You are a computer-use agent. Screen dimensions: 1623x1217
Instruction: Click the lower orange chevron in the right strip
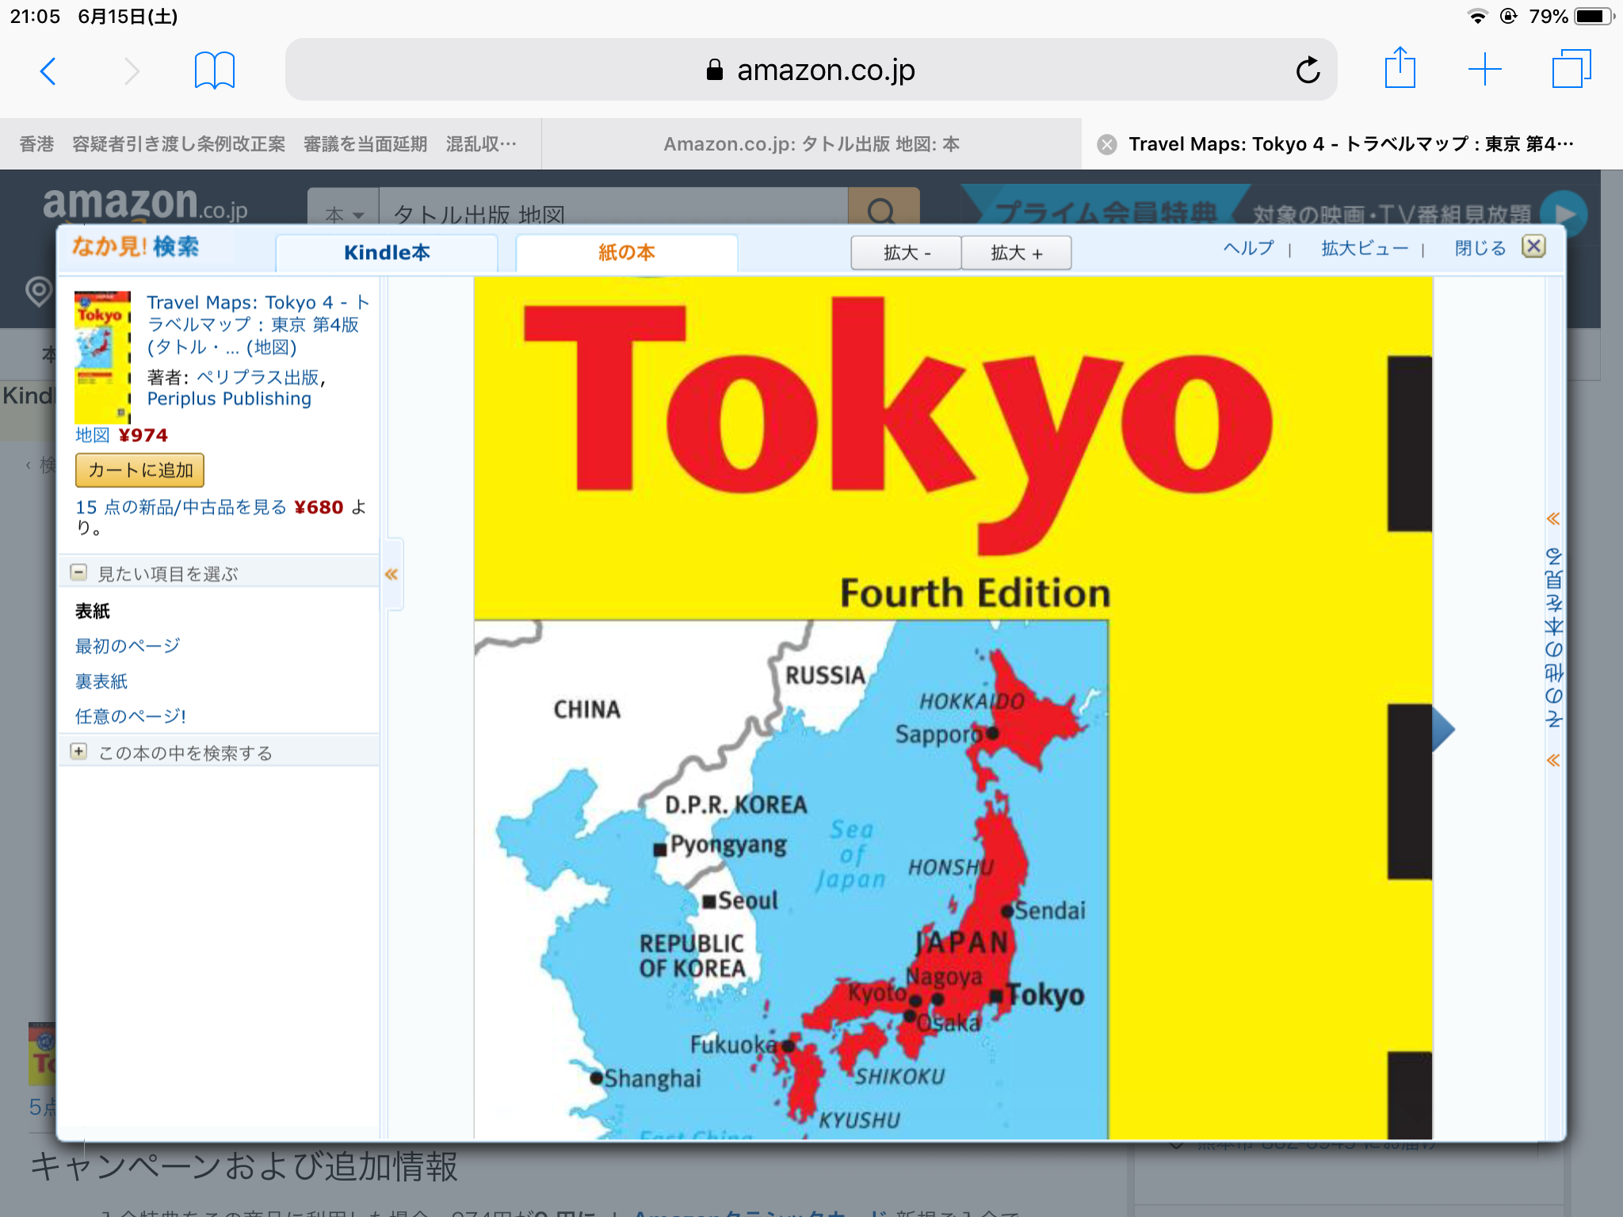pos(1553,761)
